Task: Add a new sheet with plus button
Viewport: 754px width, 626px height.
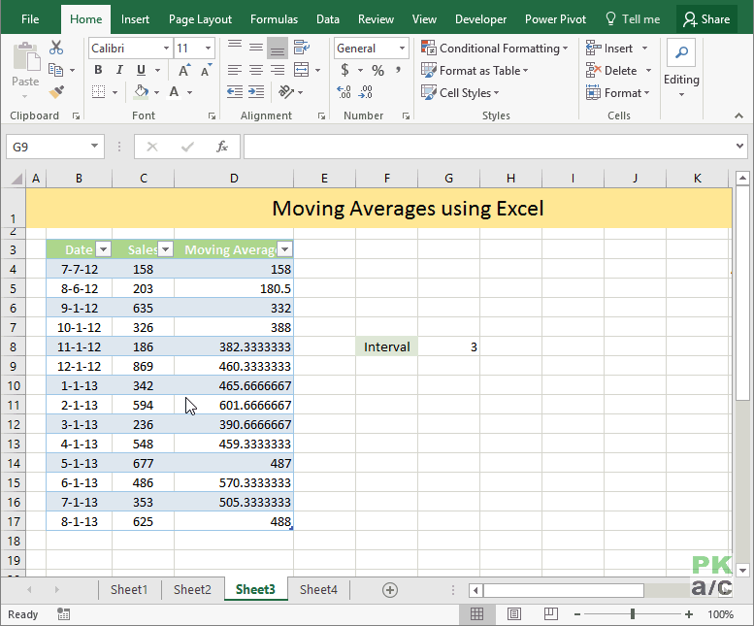Action: (x=390, y=590)
